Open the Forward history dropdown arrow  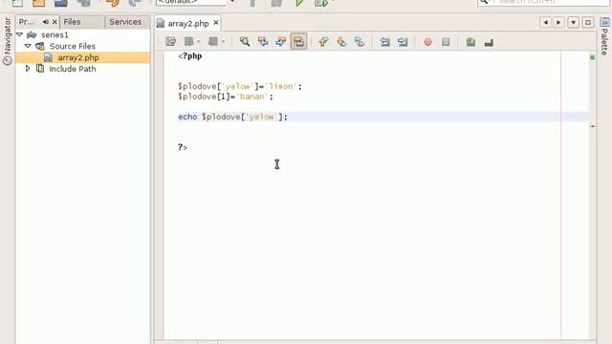tap(223, 42)
